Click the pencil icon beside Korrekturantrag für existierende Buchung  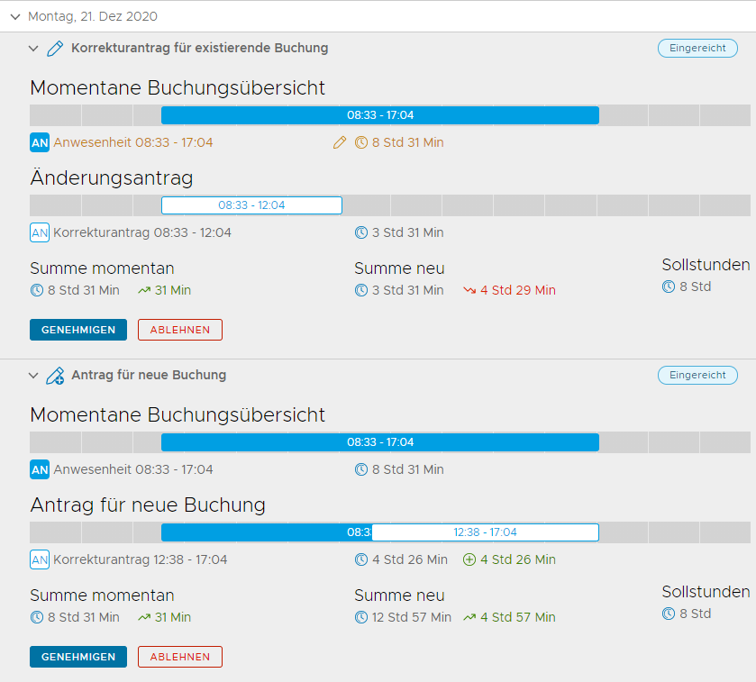55,49
